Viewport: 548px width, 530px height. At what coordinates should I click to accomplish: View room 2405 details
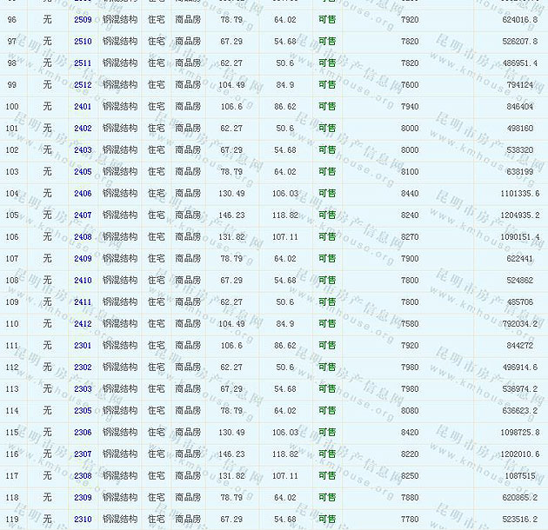pos(83,171)
